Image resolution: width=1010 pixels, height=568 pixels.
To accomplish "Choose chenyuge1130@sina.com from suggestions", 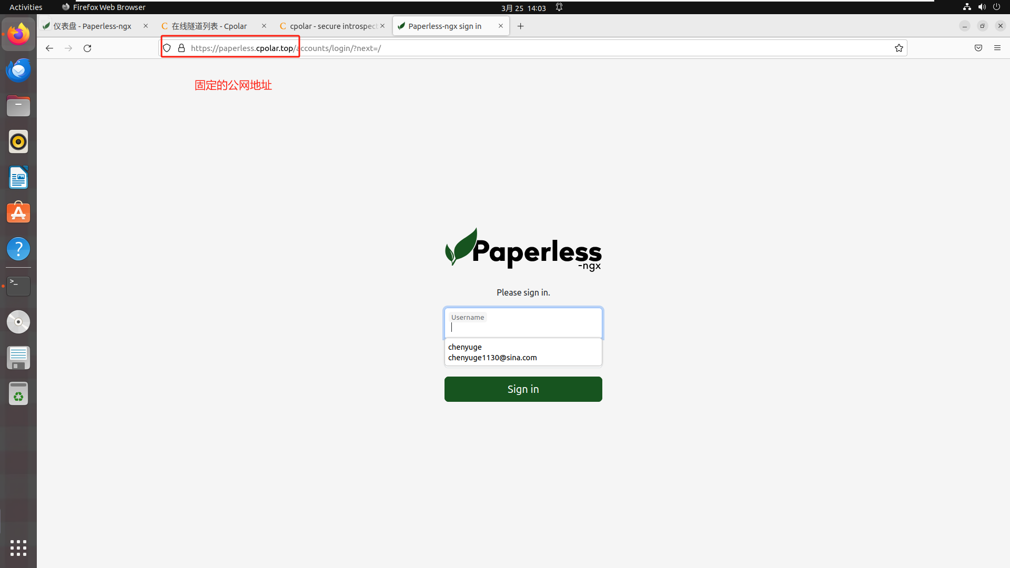I will (x=492, y=358).
